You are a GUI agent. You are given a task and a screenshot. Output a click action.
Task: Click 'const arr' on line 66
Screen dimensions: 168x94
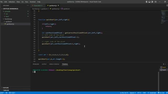click(42, 55)
